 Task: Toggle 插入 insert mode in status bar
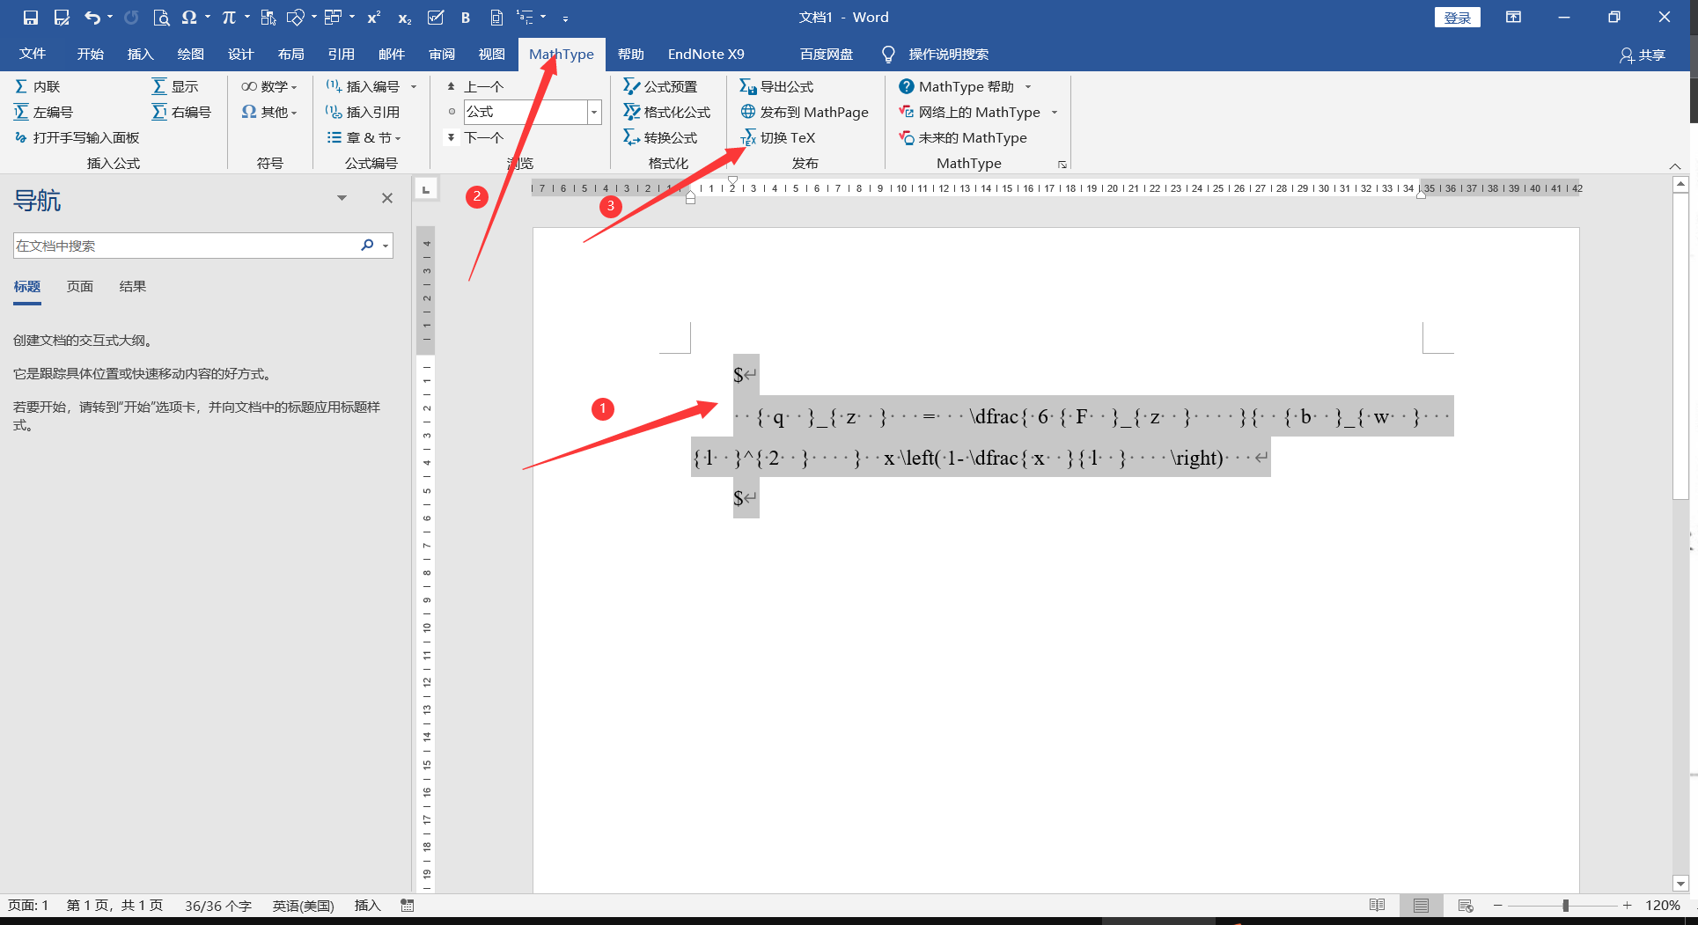click(367, 906)
